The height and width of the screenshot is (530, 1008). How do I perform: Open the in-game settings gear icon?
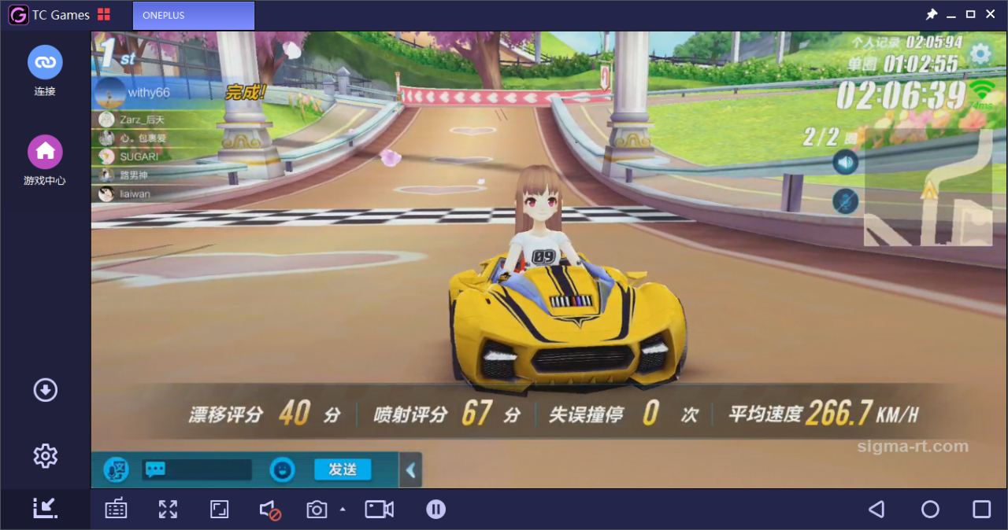pos(980,53)
